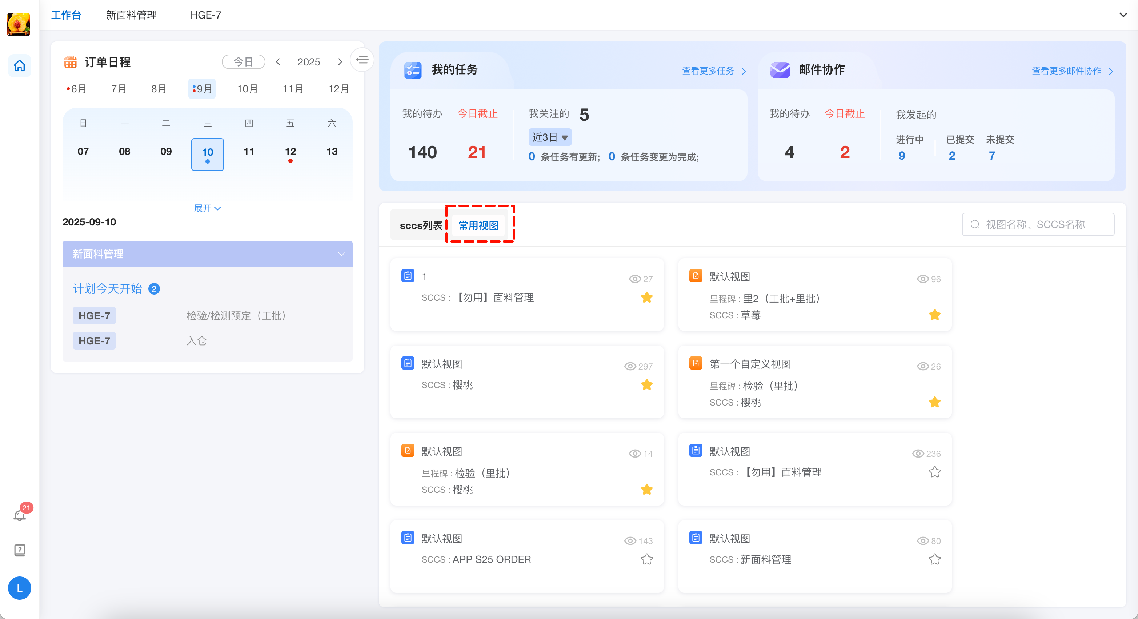Viewport: 1138px width, 619px height.
Task: Click the 视图名称、SCCS名称 search field
Action: tap(1038, 224)
